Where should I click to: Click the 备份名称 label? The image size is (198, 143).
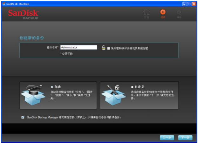point(52,47)
